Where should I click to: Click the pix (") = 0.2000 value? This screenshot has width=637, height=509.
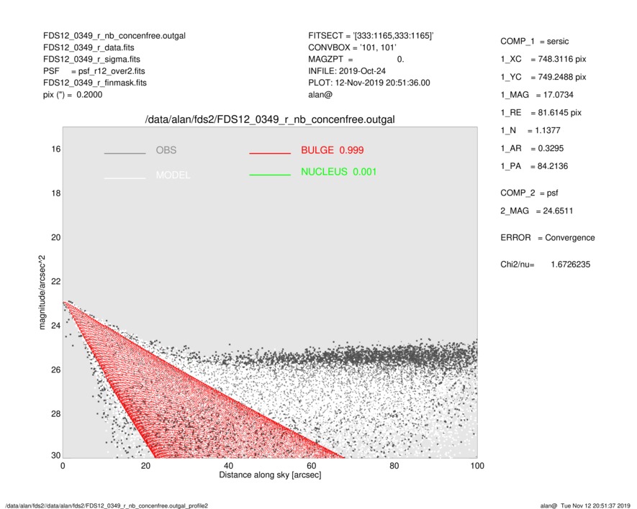coord(73,95)
